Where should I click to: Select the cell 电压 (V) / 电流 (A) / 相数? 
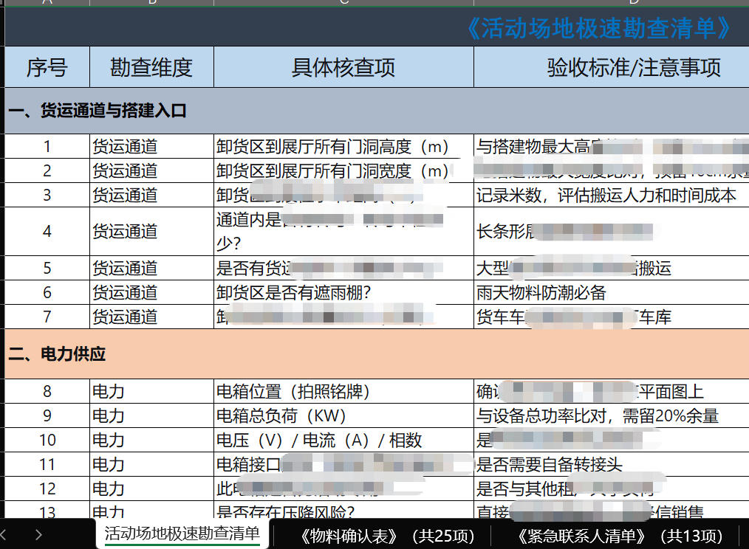tap(343, 440)
